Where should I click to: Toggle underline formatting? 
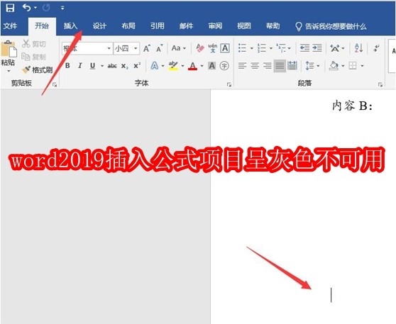pyautogui.click(x=93, y=66)
